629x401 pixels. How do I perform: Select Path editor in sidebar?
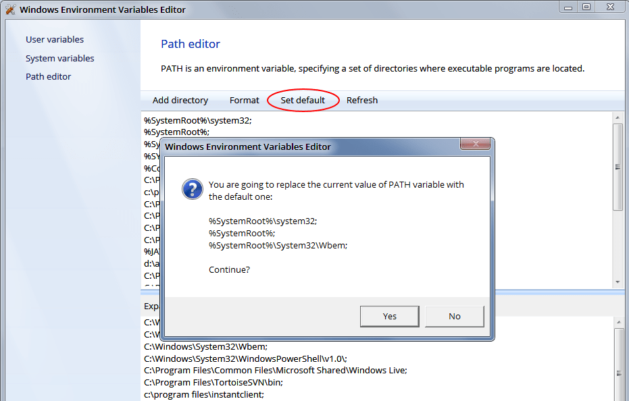[48, 76]
